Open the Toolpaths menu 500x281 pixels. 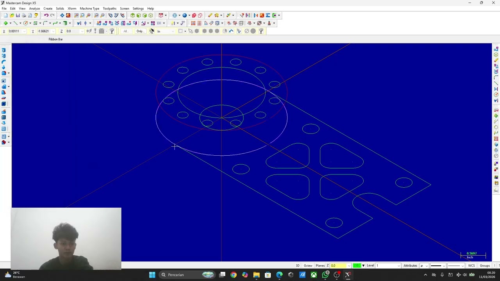(x=109, y=8)
